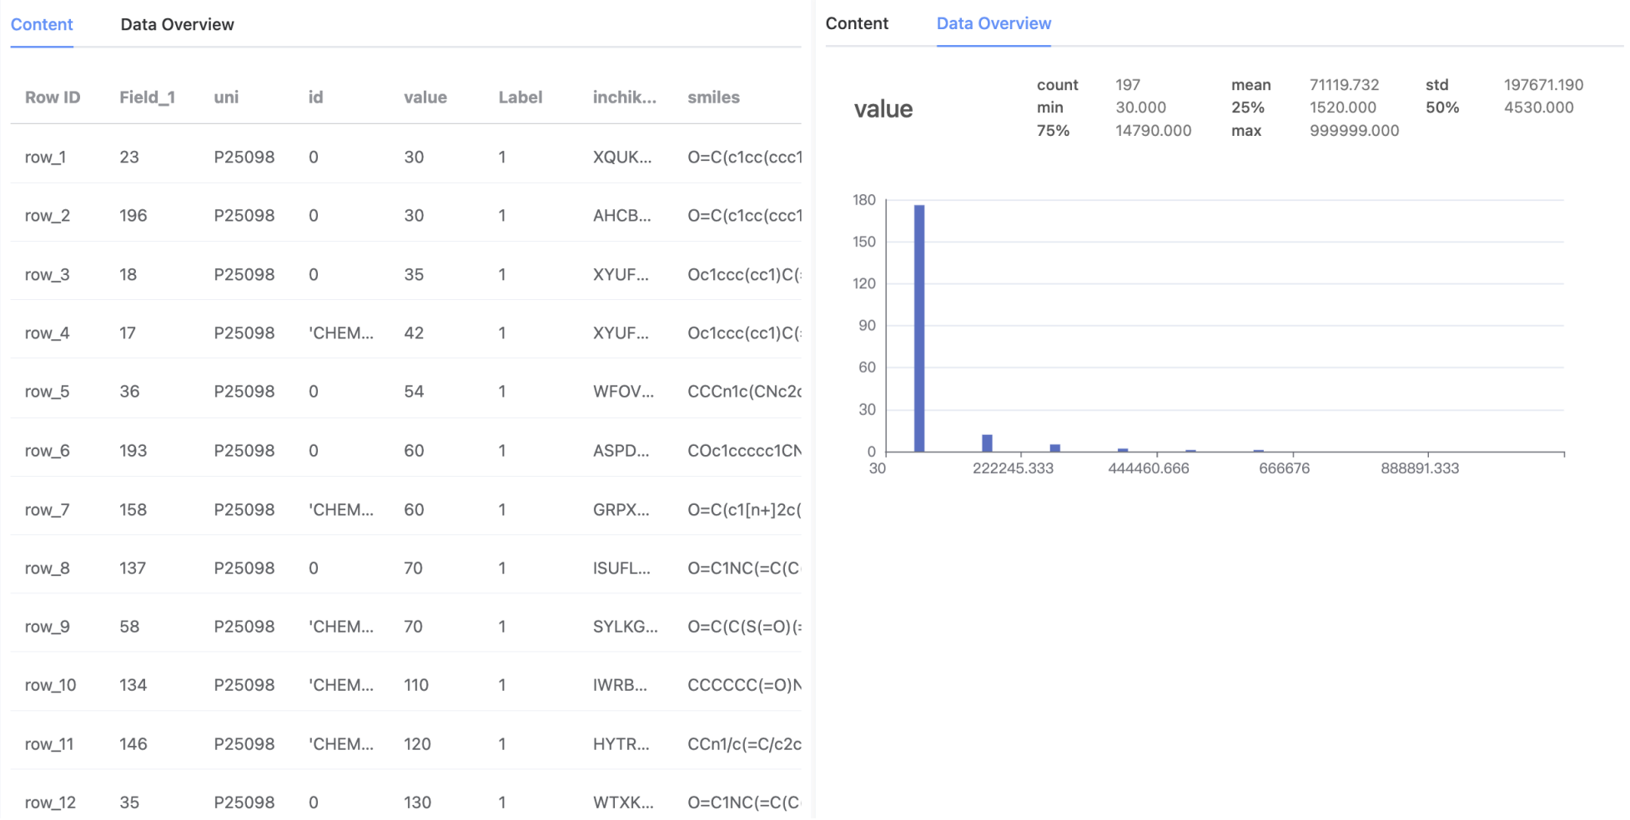The image size is (1630, 820).
Task: Click the value title above the histogram
Action: [884, 108]
